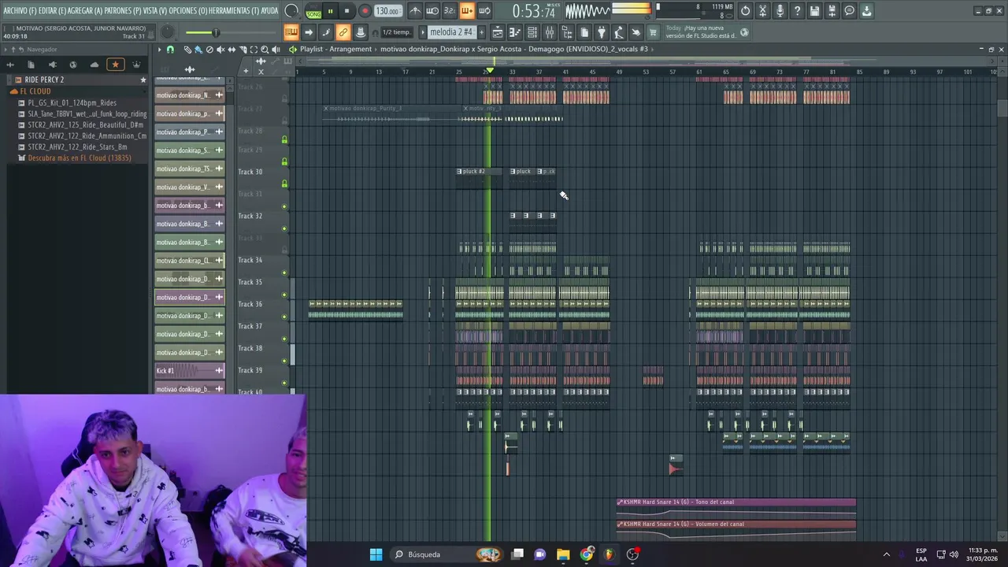
Task: Select the delete tool in playlist toolbar
Action: click(x=209, y=50)
